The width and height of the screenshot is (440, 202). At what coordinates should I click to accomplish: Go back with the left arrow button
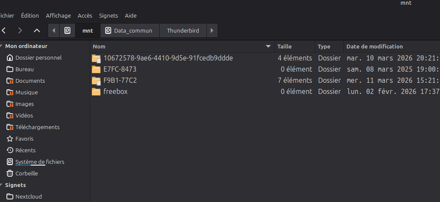pyautogui.click(x=4, y=30)
